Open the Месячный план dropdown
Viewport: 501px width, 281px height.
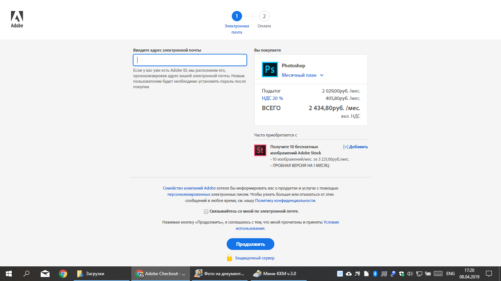pos(303,75)
